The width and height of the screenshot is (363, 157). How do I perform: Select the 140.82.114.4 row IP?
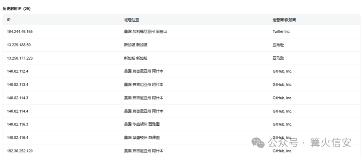tap(18, 111)
